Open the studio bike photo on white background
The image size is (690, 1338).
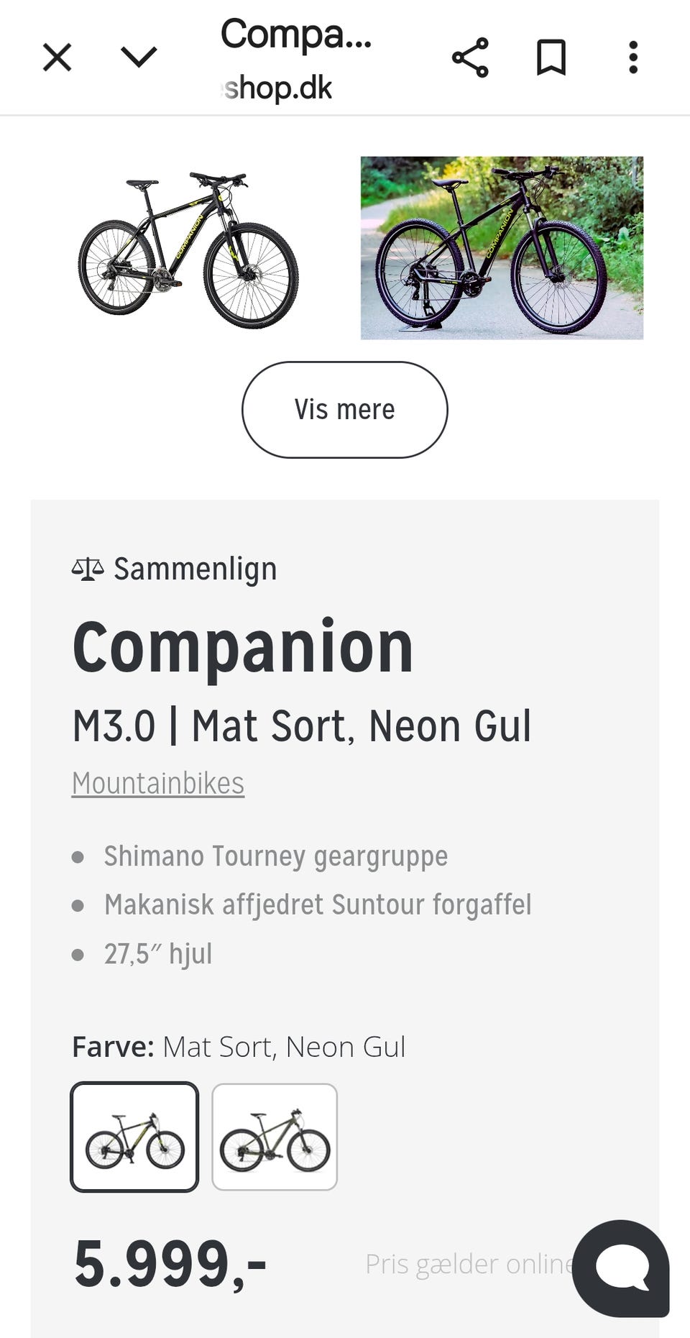(x=188, y=248)
